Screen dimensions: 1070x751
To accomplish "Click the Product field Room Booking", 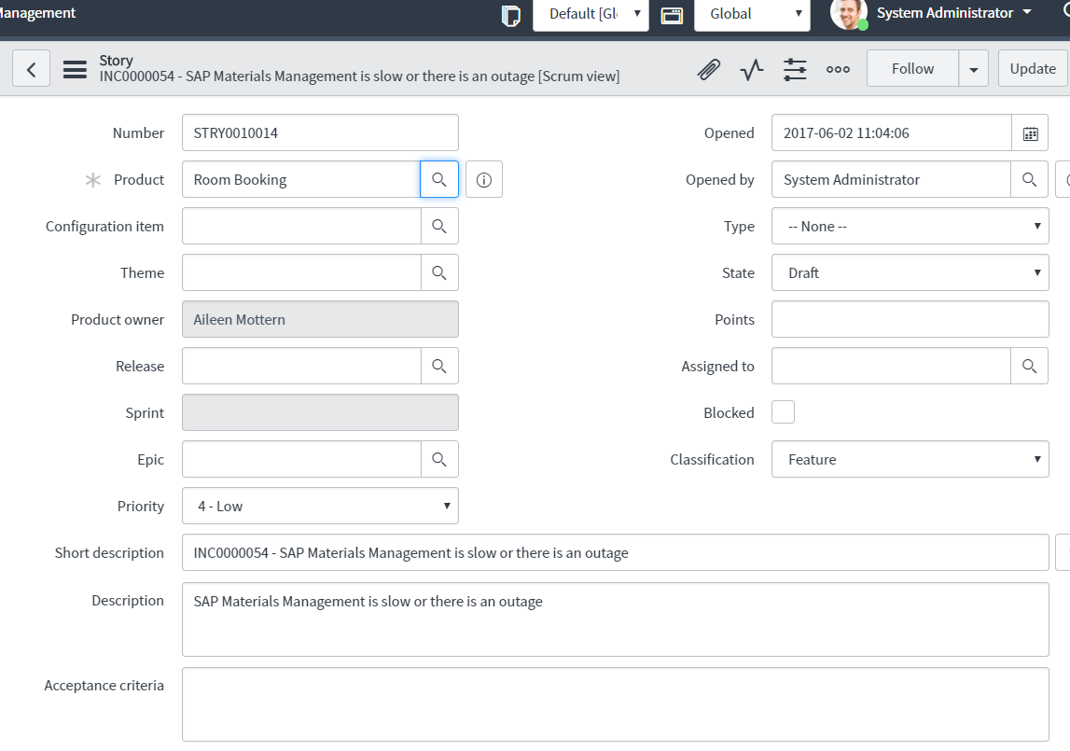I will [x=301, y=179].
